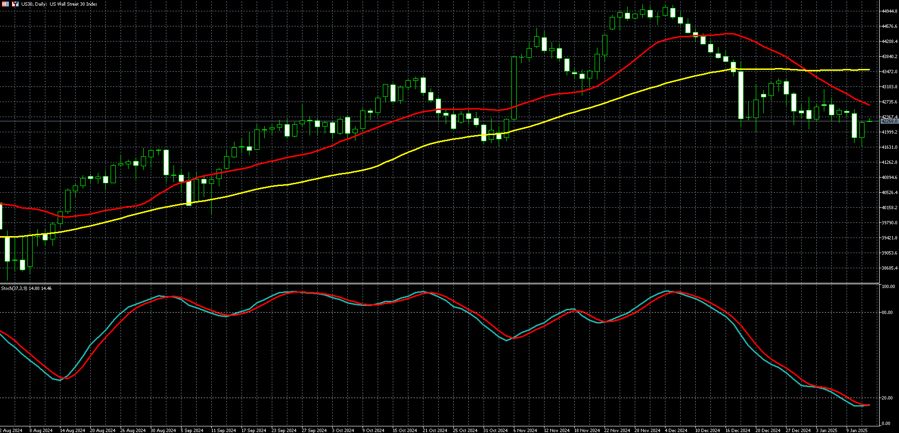Click the Depth of Market icon
Screen dimensions: 899x433
15,4
